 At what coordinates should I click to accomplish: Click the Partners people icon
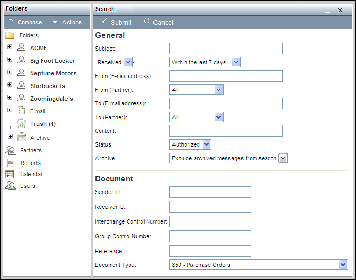10,150
